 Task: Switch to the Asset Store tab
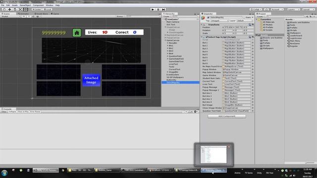click(x=41, y=14)
